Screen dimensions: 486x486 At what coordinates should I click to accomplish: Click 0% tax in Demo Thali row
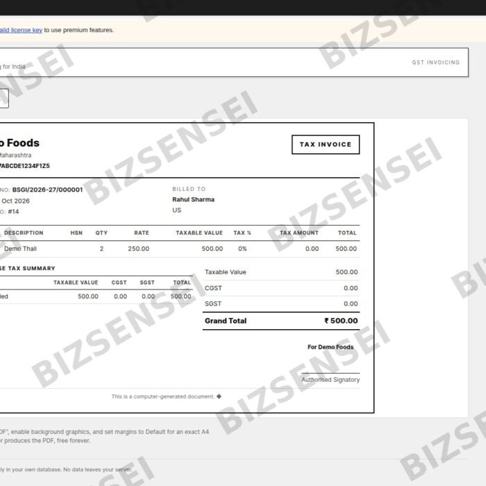point(242,249)
